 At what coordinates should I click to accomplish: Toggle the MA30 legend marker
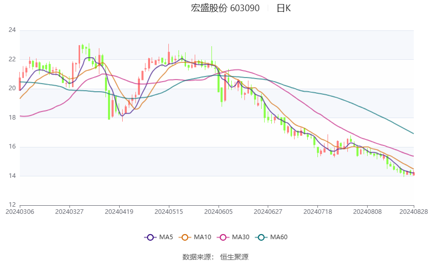coord(223,237)
